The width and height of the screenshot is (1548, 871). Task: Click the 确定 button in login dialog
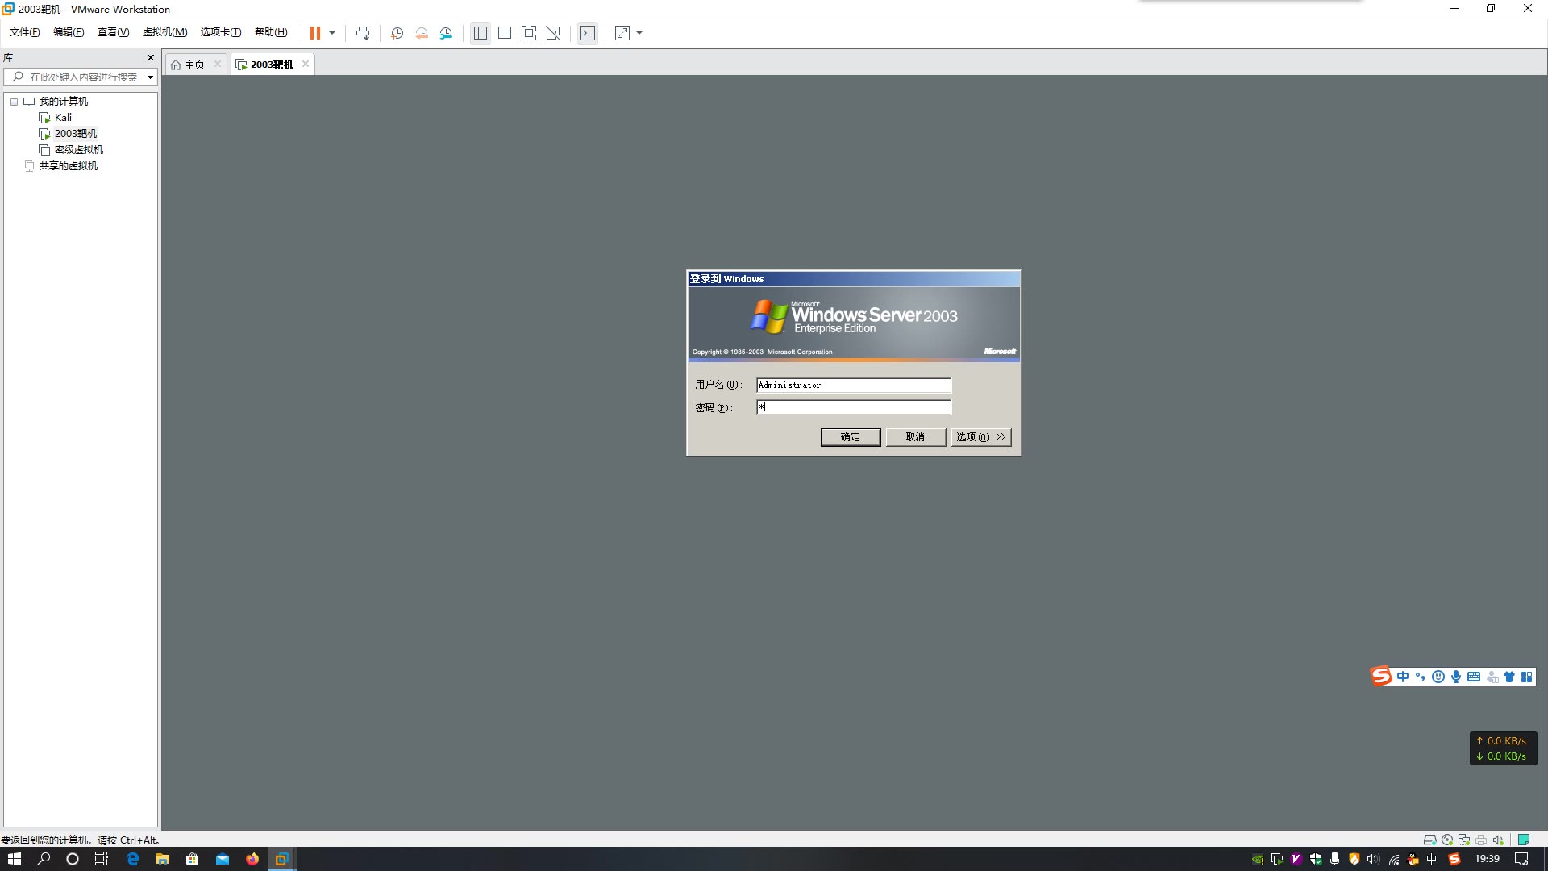850,437
